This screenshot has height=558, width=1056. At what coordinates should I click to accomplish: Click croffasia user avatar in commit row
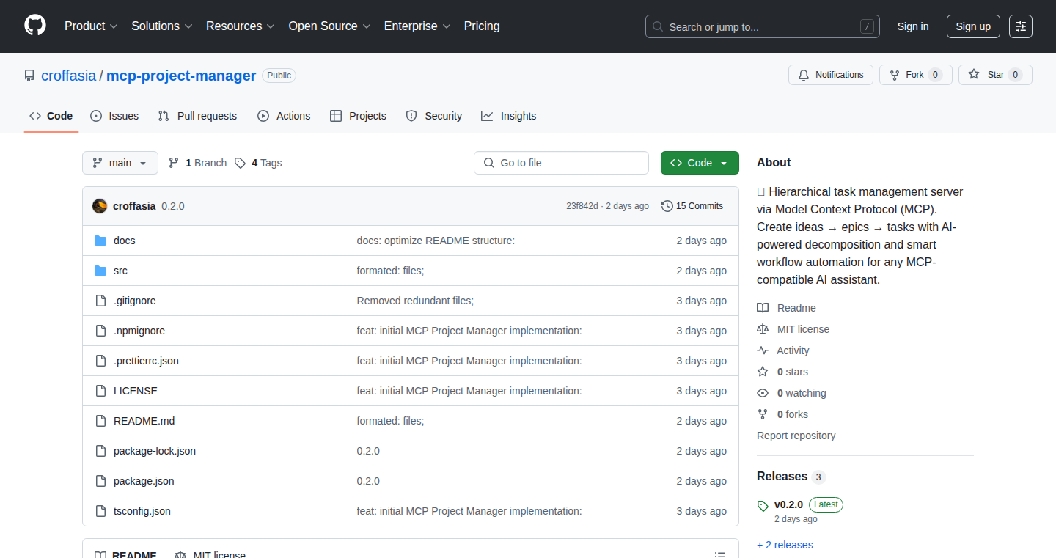coord(100,206)
